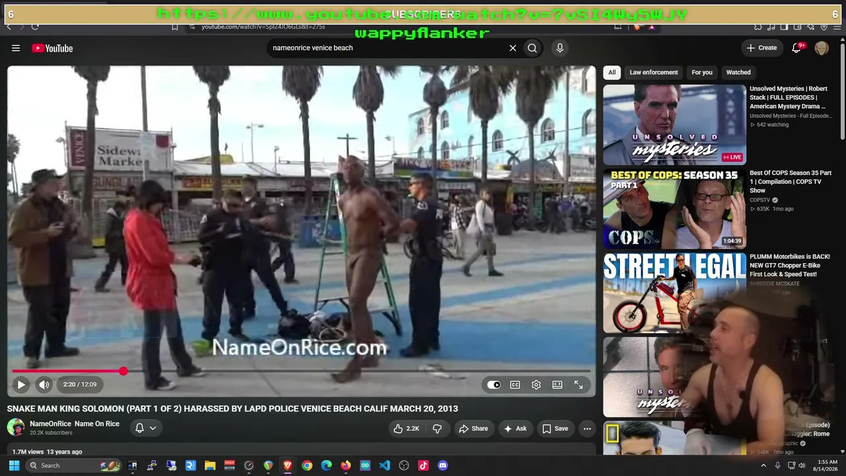
Task: Show the For you recommendations
Action: 702,72
